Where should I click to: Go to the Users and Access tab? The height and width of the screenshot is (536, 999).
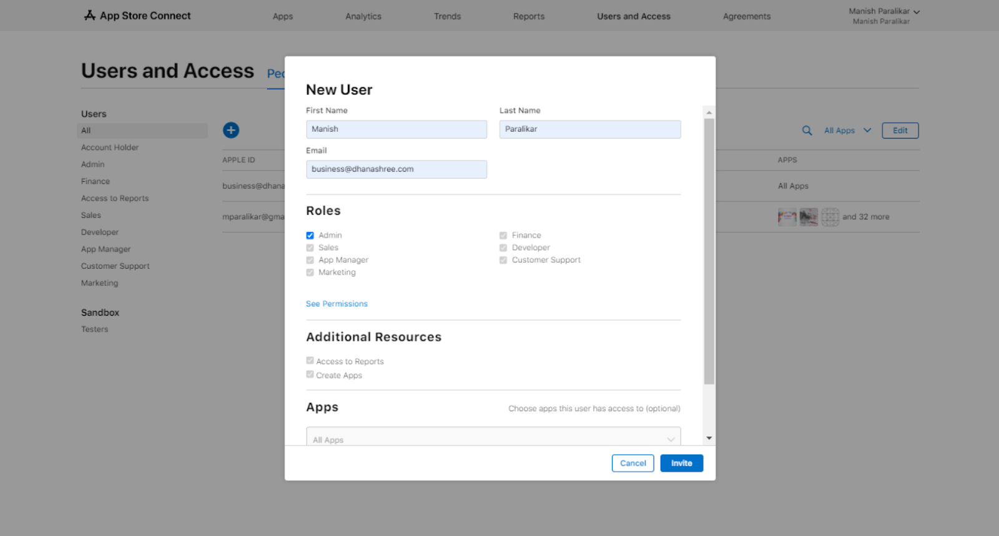[x=634, y=16]
